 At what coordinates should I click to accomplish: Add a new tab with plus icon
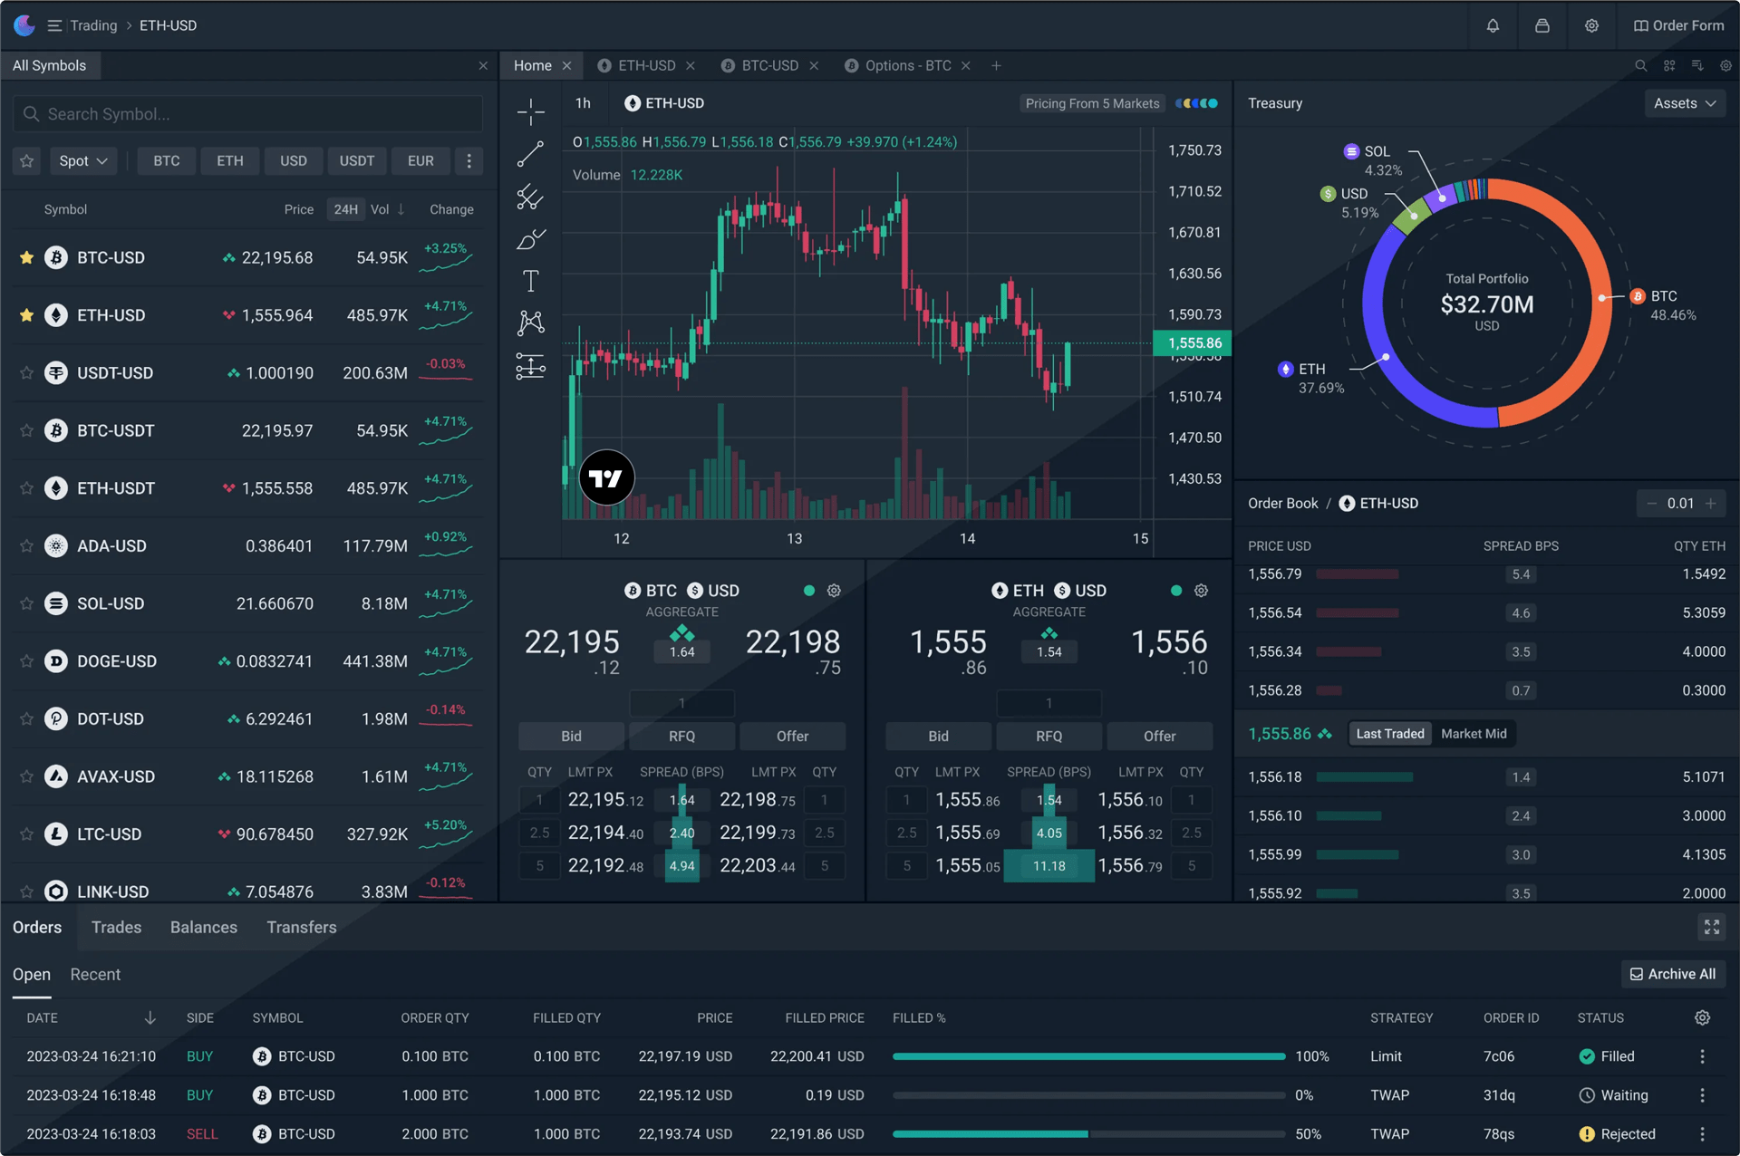(996, 65)
